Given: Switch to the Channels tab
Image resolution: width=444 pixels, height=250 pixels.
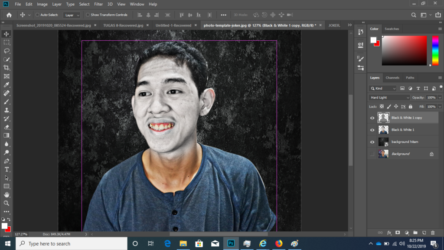Looking at the screenshot, I should click(392, 78).
